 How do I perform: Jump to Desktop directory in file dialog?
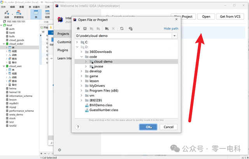[85, 28]
